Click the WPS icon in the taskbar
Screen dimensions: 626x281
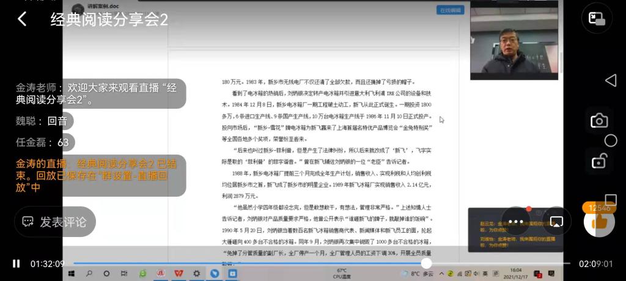click(x=179, y=273)
